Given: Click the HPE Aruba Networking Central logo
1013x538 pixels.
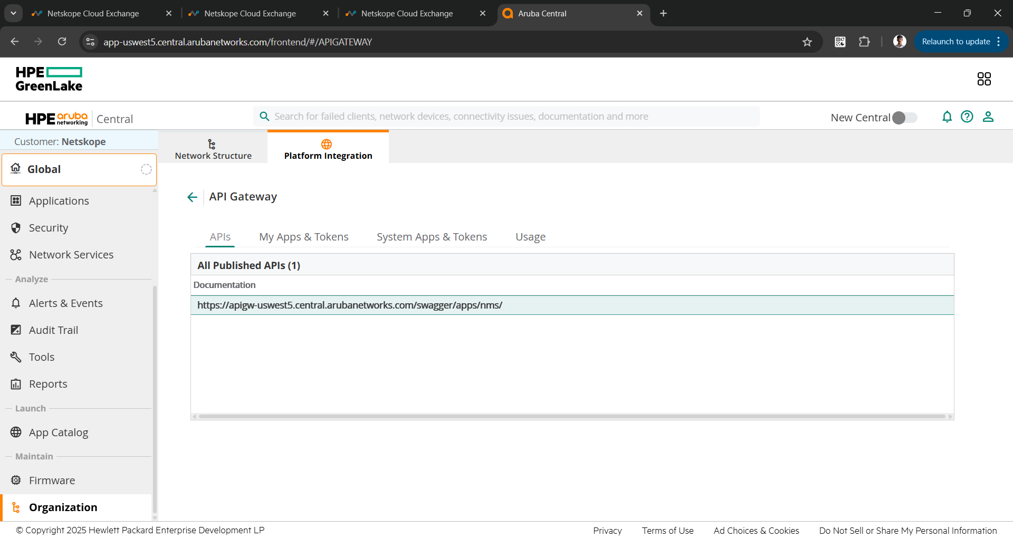Looking at the screenshot, I should pyautogui.click(x=79, y=119).
